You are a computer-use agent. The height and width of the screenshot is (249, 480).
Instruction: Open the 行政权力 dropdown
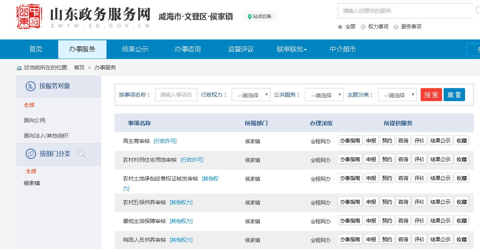click(251, 95)
